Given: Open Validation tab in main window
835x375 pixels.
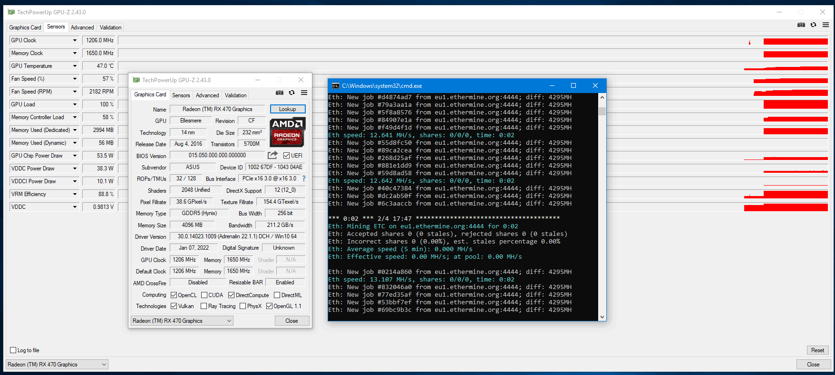Looking at the screenshot, I should [111, 28].
